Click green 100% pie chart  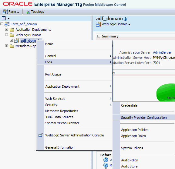point(166,92)
